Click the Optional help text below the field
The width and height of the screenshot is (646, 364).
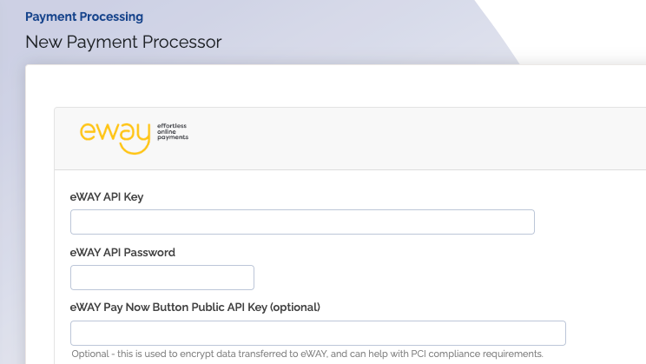click(x=307, y=354)
